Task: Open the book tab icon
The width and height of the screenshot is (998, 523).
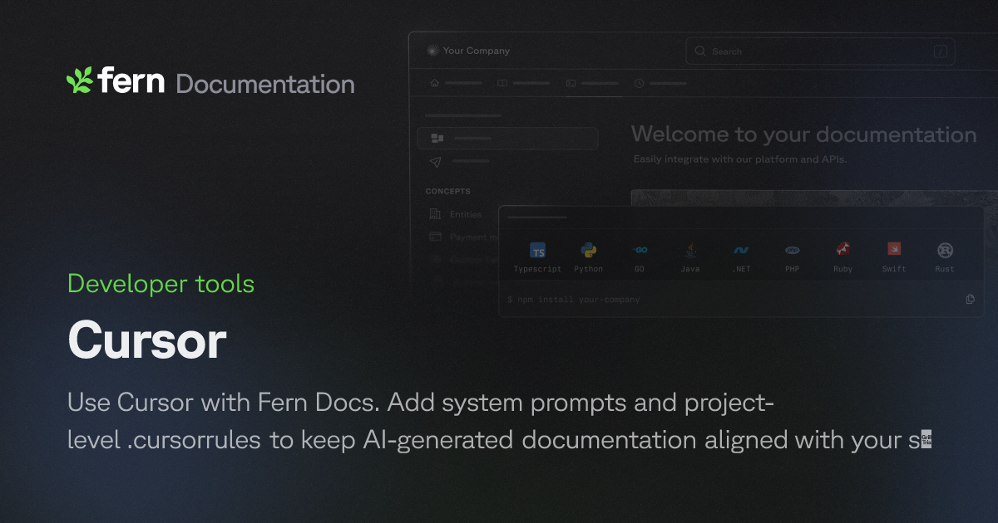Action: (502, 83)
